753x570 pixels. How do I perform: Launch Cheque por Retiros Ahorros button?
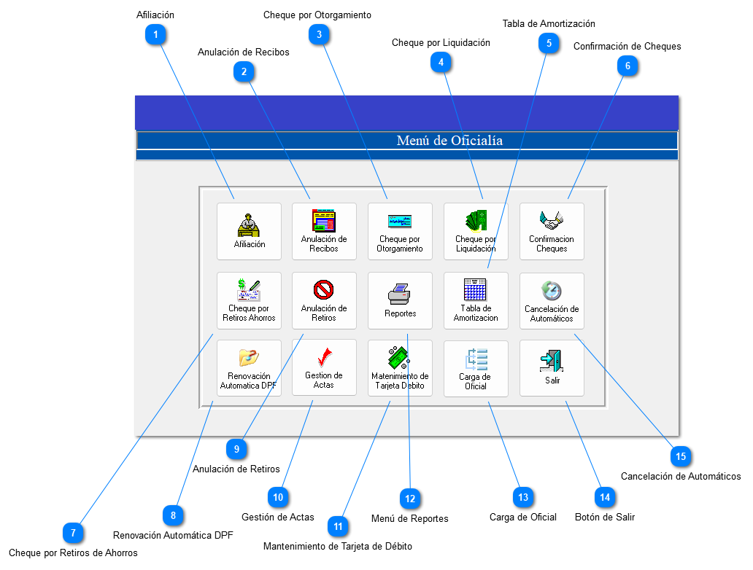click(249, 300)
